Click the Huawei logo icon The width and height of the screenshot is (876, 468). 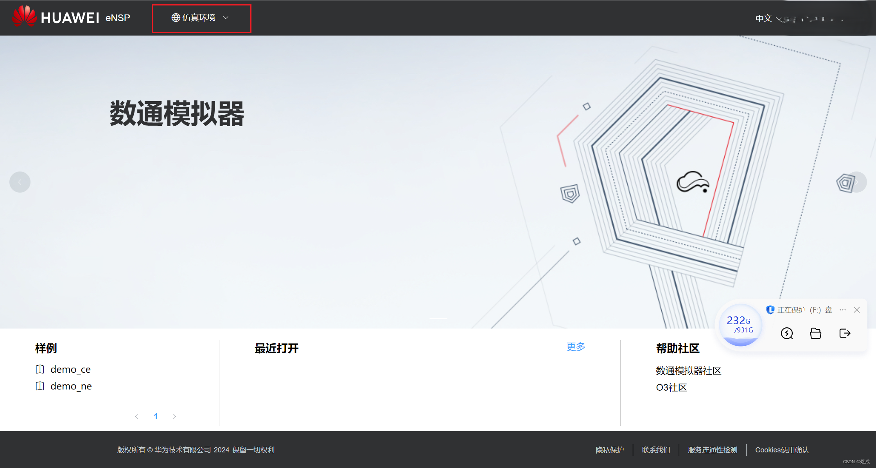click(x=24, y=16)
